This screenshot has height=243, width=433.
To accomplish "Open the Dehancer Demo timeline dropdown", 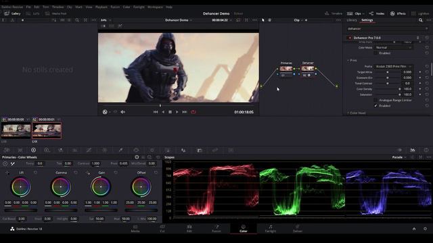I will pos(179,20).
